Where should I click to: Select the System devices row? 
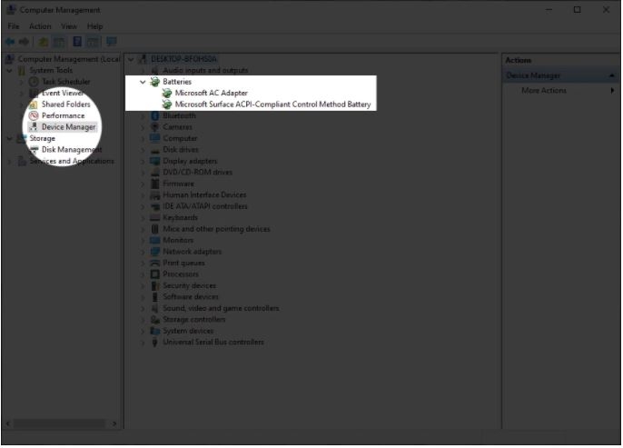pyautogui.click(x=188, y=331)
